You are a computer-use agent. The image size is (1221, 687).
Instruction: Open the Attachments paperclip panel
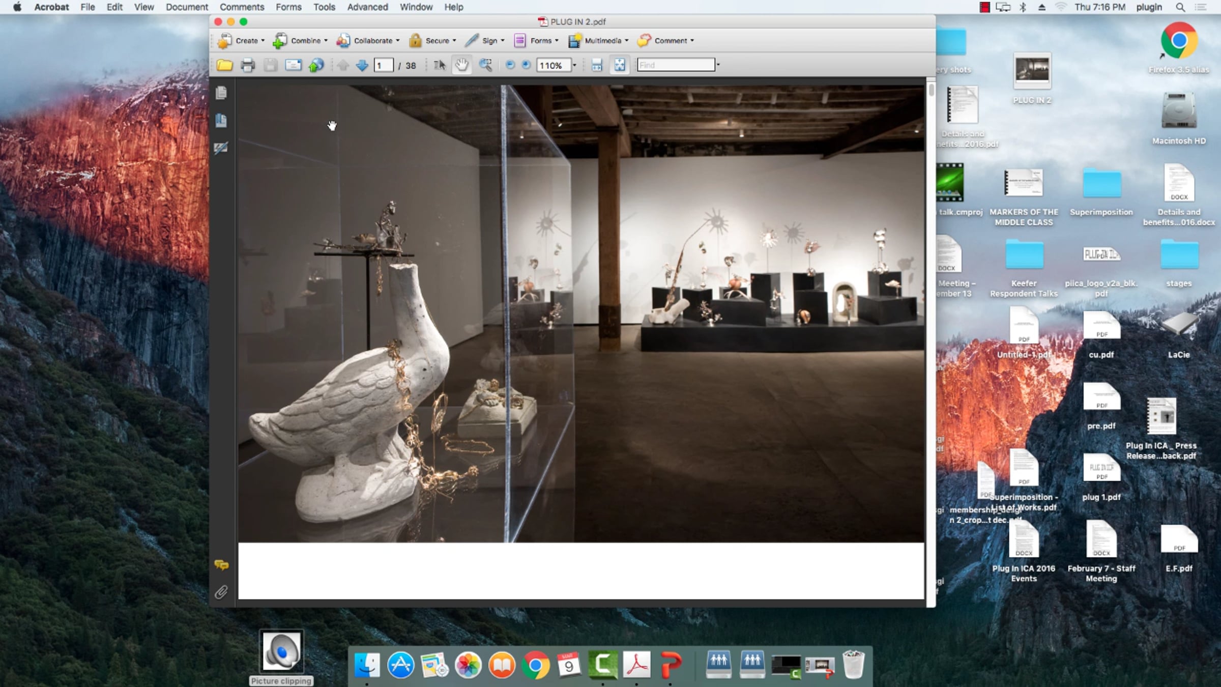221,592
